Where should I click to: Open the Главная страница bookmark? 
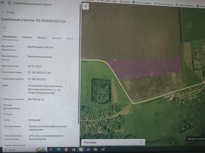[142, 3]
